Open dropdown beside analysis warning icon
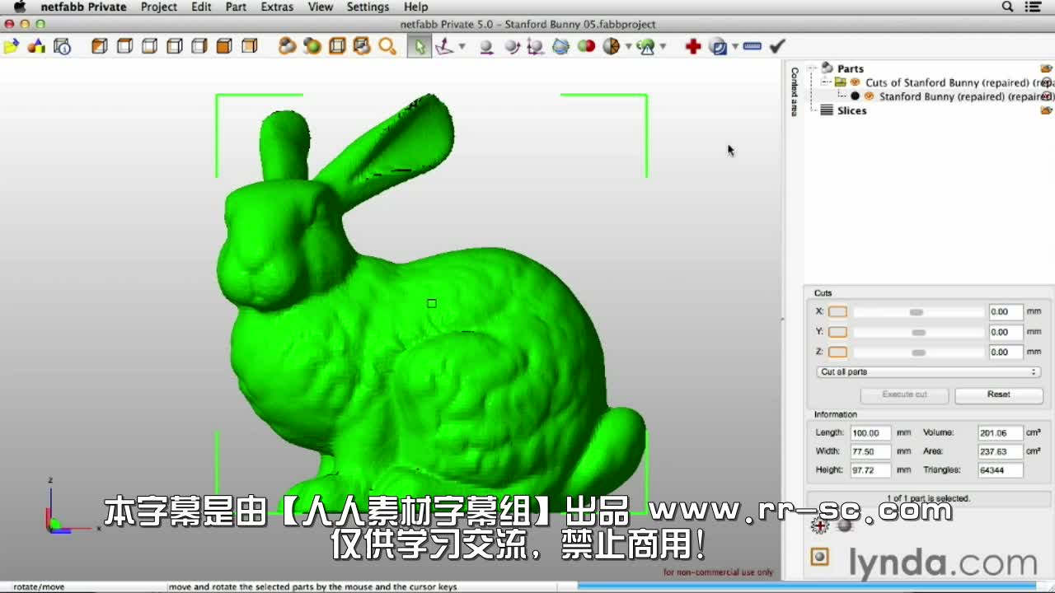 (x=663, y=46)
